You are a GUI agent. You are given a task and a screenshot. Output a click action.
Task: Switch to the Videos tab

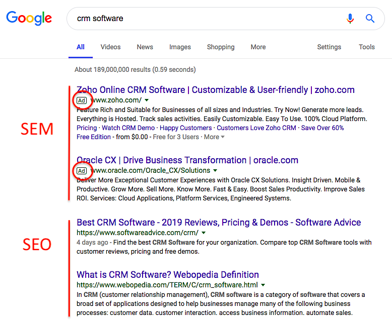click(x=110, y=47)
